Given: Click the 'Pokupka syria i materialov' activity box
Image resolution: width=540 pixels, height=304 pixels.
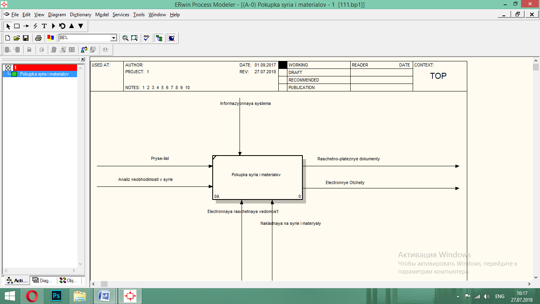Looking at the screenshot, I should click(257, 178).
